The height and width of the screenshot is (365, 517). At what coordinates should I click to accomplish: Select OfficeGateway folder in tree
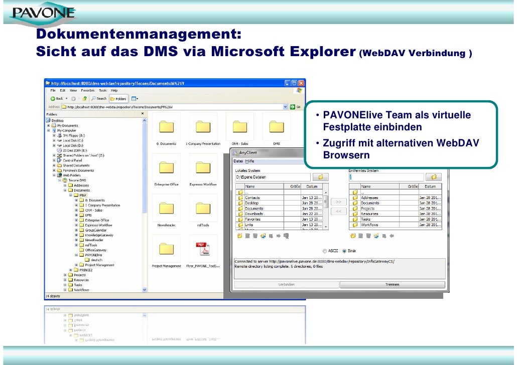click(93, 250)
